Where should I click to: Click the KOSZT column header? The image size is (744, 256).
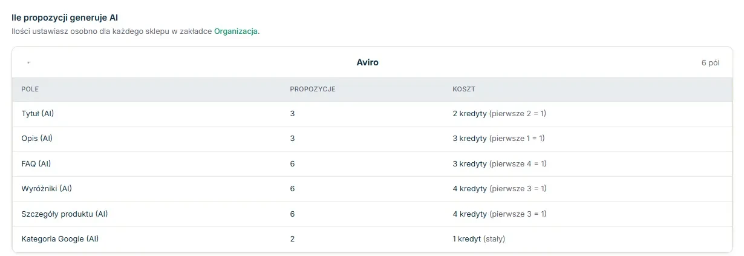(464, 90)
